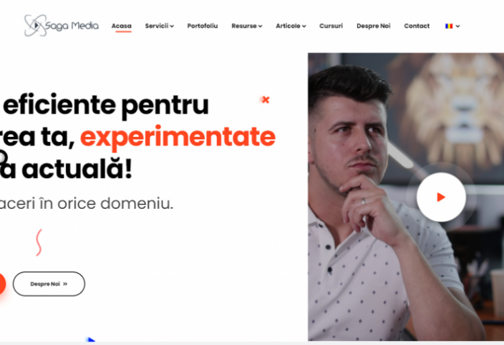Screen dimensions: 504x345
Task: Click the Saga Media logo
Action: [61, 26]
